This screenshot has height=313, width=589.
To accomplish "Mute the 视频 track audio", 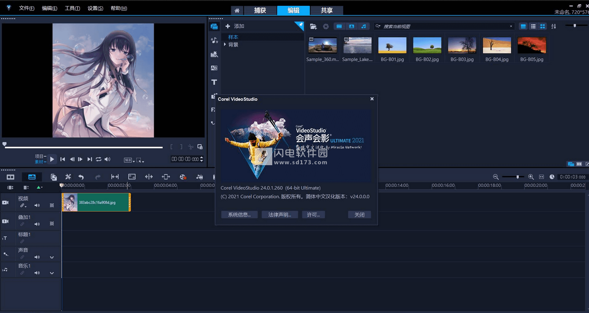I will click(37, 206).
